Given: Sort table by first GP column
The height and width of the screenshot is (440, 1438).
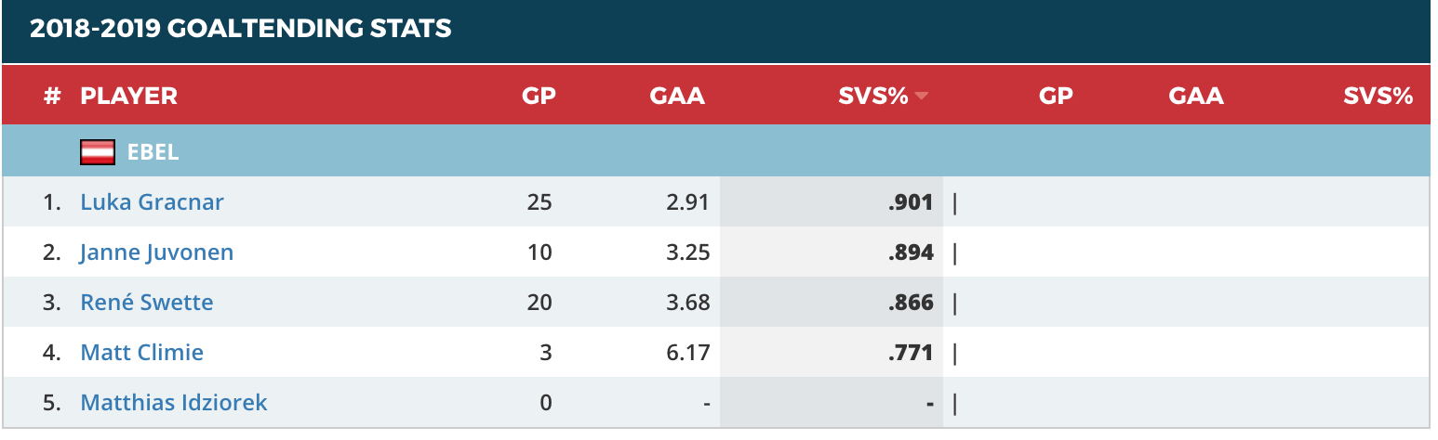Looking at the screenshot, I should [x=539, y=96].
